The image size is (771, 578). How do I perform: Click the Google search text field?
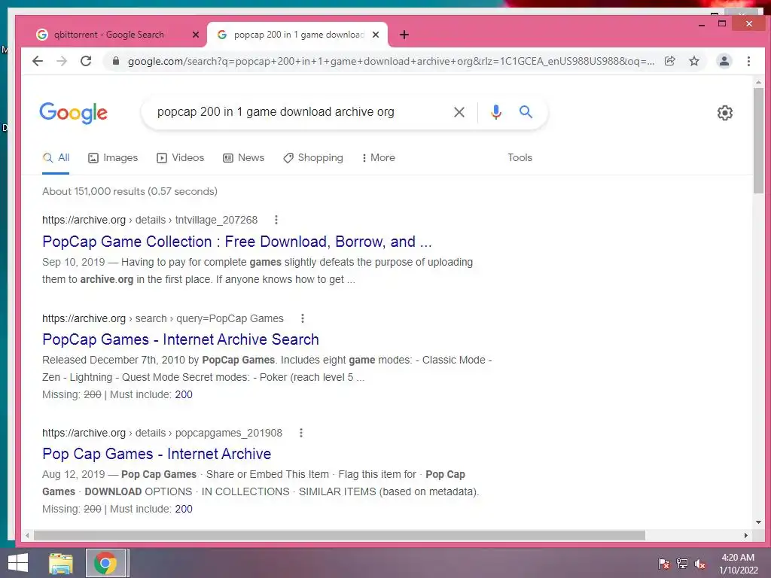point(300,112)
